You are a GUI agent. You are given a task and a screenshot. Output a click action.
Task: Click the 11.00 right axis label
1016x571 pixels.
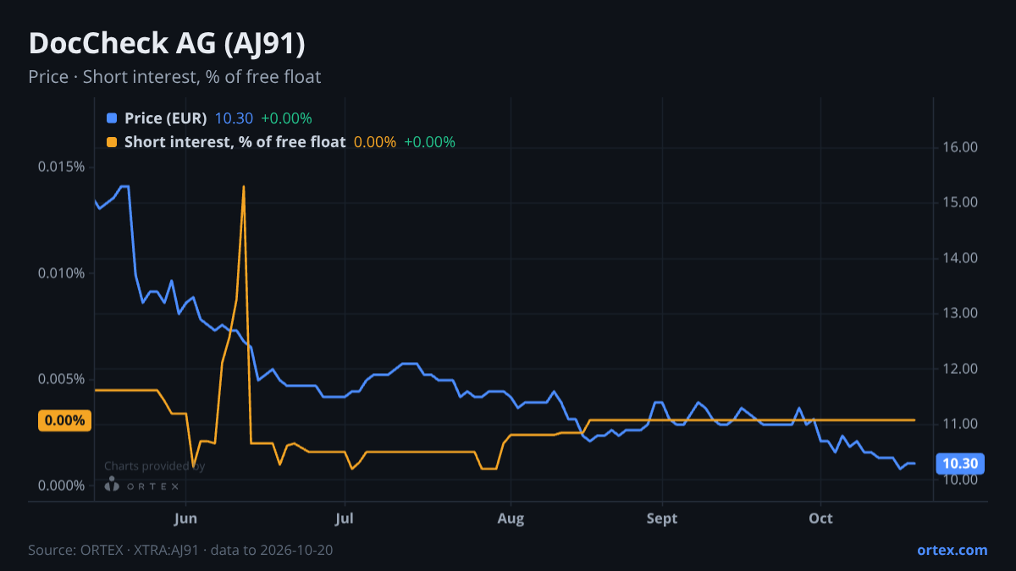click(x=960, y=424)
